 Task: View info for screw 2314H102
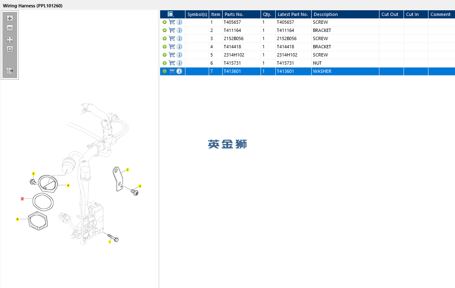tap(179, 55)
